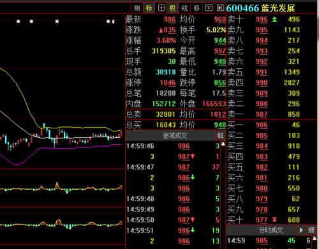Click the first white star marker on chart
The height and width of the screenshot is (249, 319).
[19, 21]
